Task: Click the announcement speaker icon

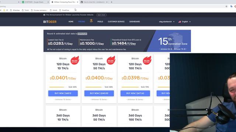Action: pos(44,15)
